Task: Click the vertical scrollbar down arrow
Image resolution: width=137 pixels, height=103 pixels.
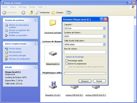Action: click(135, 101)
